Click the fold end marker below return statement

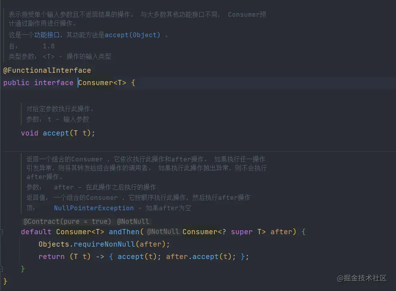2,269
